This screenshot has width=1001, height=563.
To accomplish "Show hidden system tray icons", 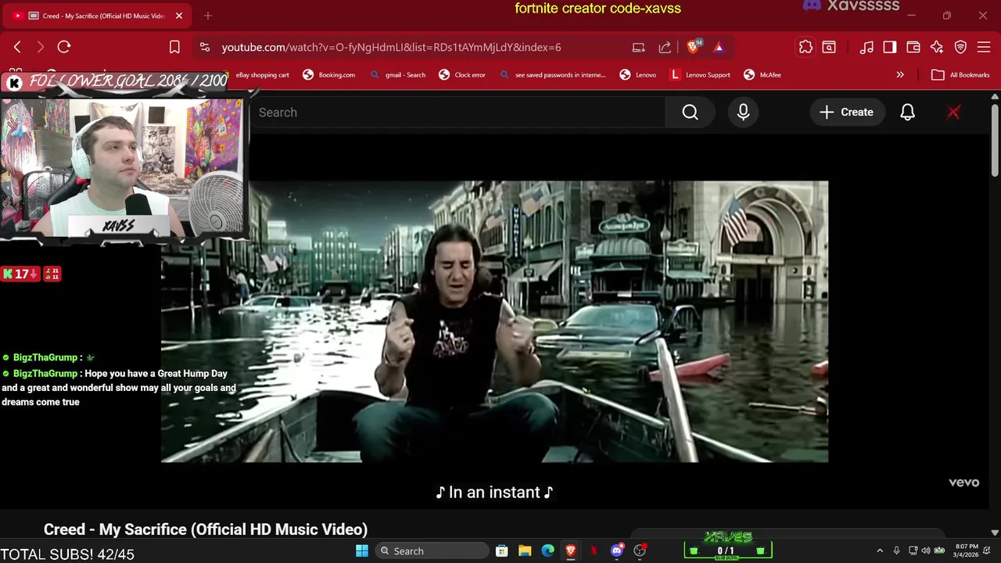I will [880, 550].
